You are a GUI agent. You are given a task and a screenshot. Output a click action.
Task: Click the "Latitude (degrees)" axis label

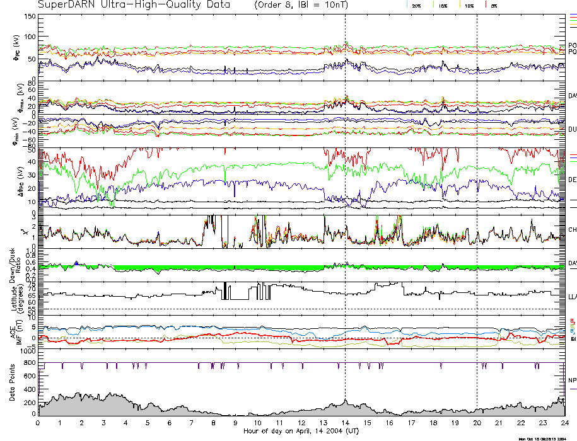click(x=17, y=299)
